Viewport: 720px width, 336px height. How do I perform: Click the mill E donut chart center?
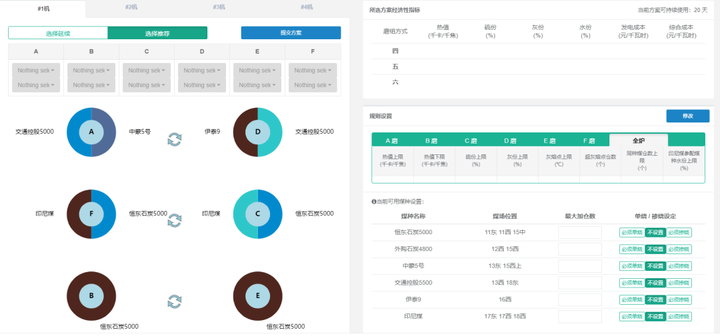click(x=258, y=296)
